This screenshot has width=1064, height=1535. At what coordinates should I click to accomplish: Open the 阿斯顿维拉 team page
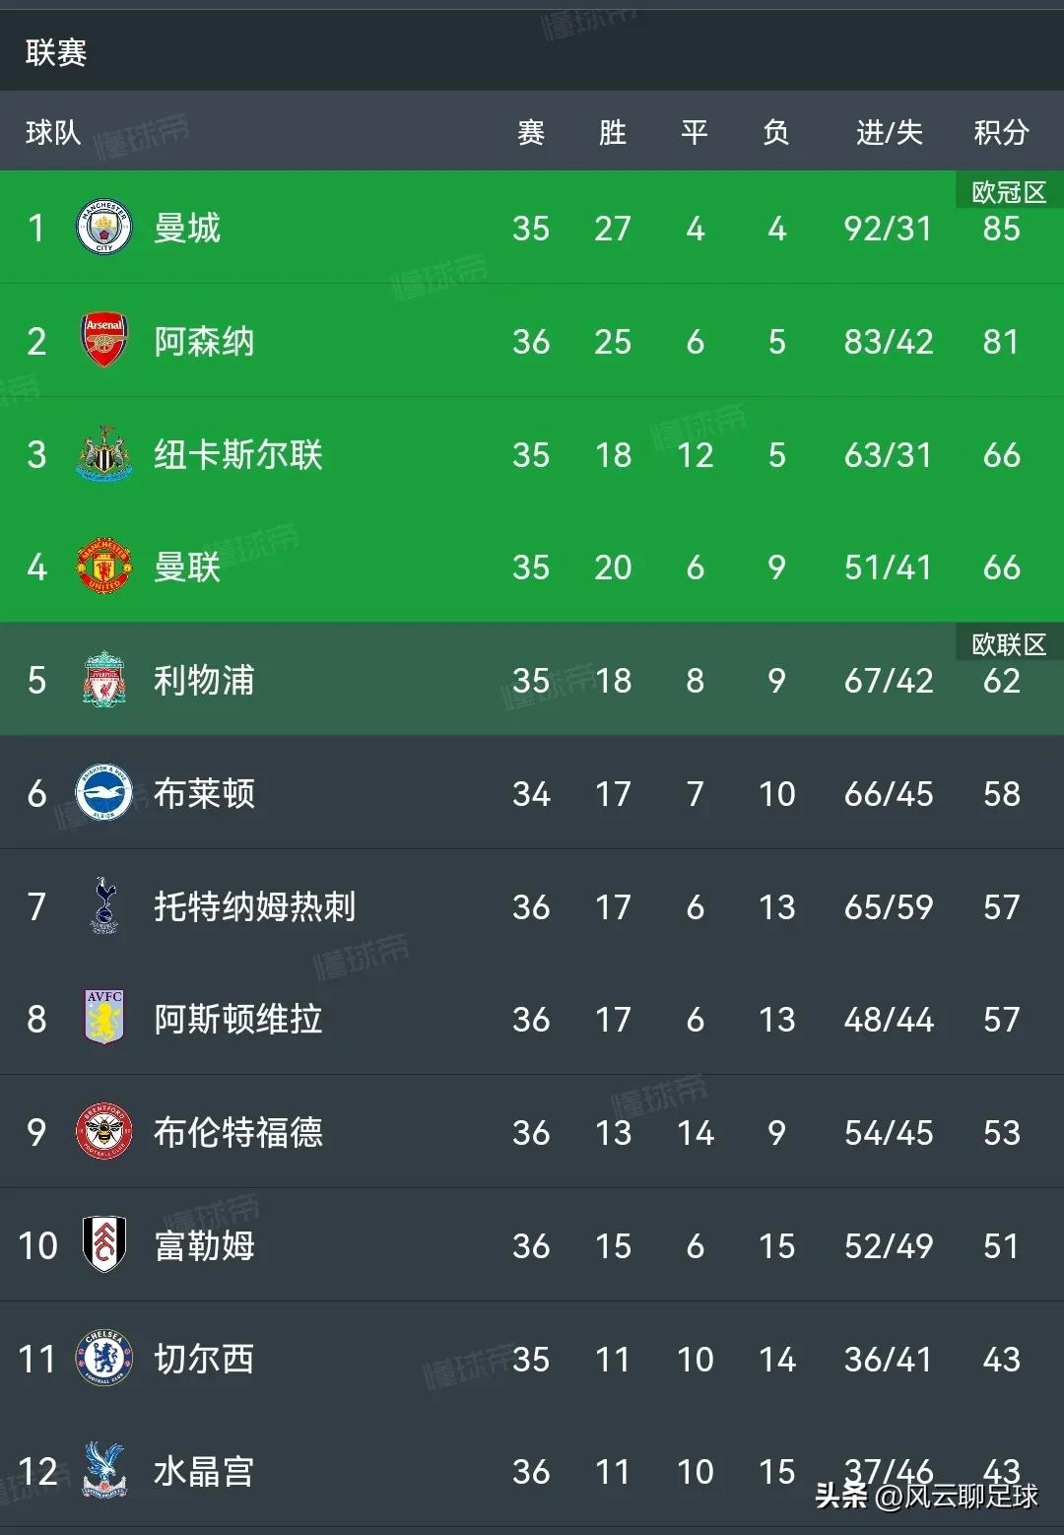point(236,1020)
